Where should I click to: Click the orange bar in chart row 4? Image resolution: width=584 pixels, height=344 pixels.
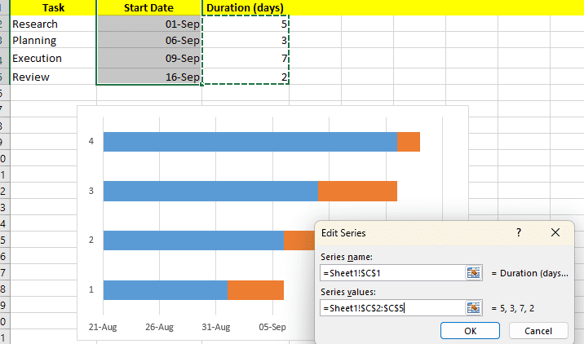click(x=409, y=142)
